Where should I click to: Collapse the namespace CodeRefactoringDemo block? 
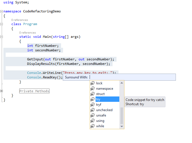2,11
